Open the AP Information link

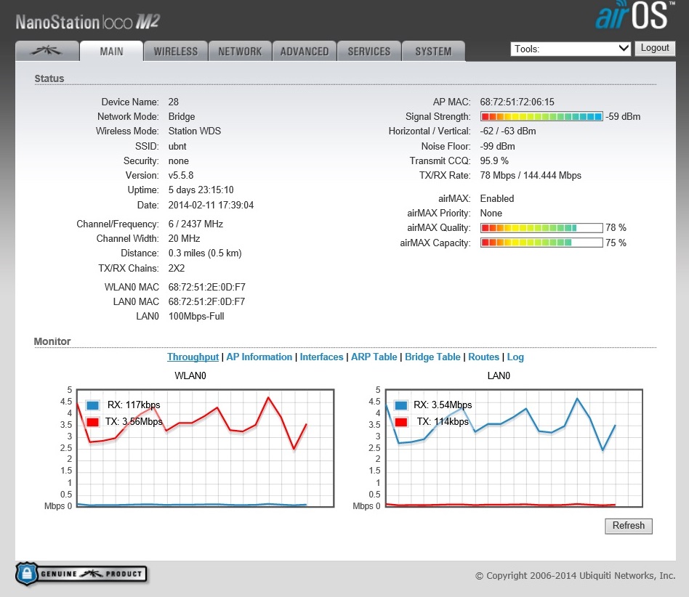[259, 357]
